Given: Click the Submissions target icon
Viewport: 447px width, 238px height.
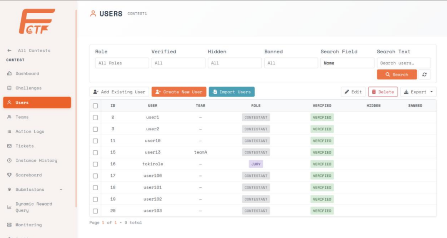Looking at the screenshot, I should (x=9, y=190).
